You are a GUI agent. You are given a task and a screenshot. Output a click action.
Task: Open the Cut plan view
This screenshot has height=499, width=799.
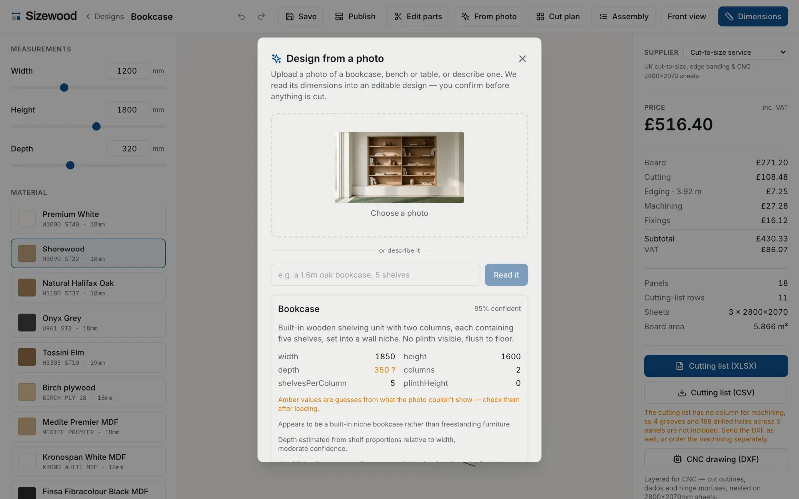tap(558, 16)
